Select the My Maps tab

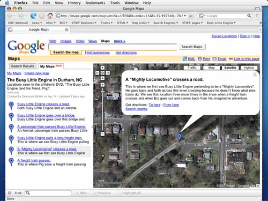(x=51, y=66)
